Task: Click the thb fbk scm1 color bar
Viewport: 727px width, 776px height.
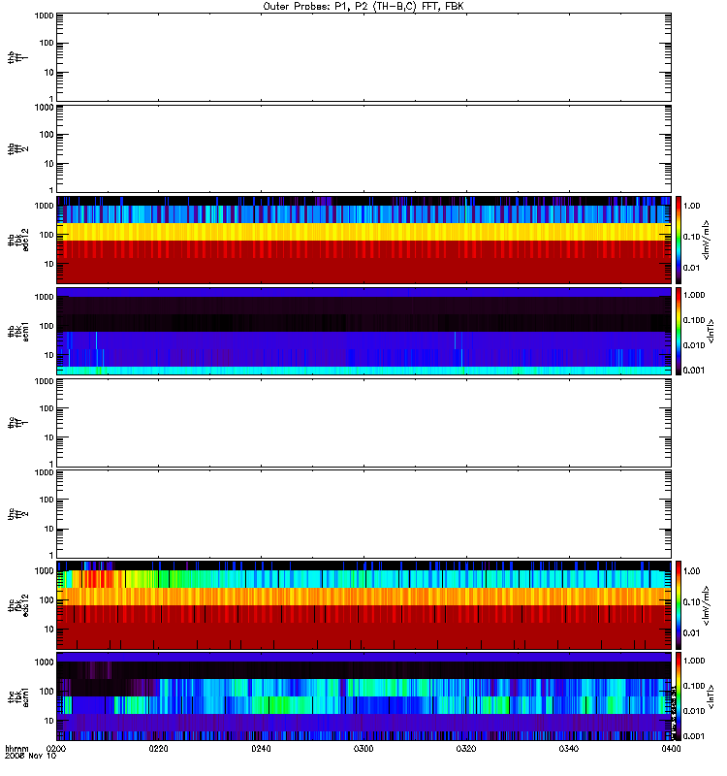Action: pos(679,331)
